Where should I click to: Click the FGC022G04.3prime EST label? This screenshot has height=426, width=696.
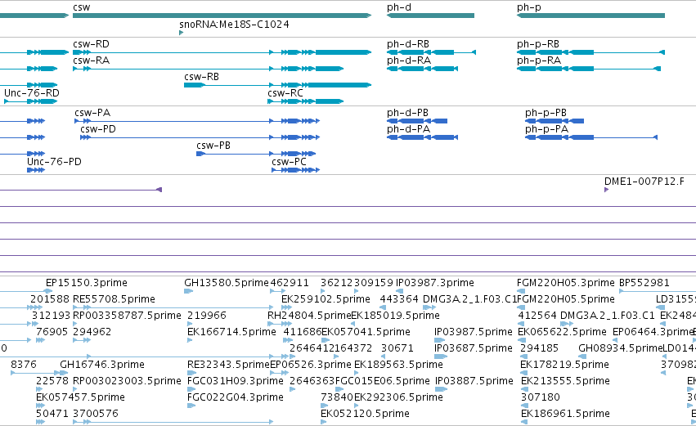click(x=236, y=397)
